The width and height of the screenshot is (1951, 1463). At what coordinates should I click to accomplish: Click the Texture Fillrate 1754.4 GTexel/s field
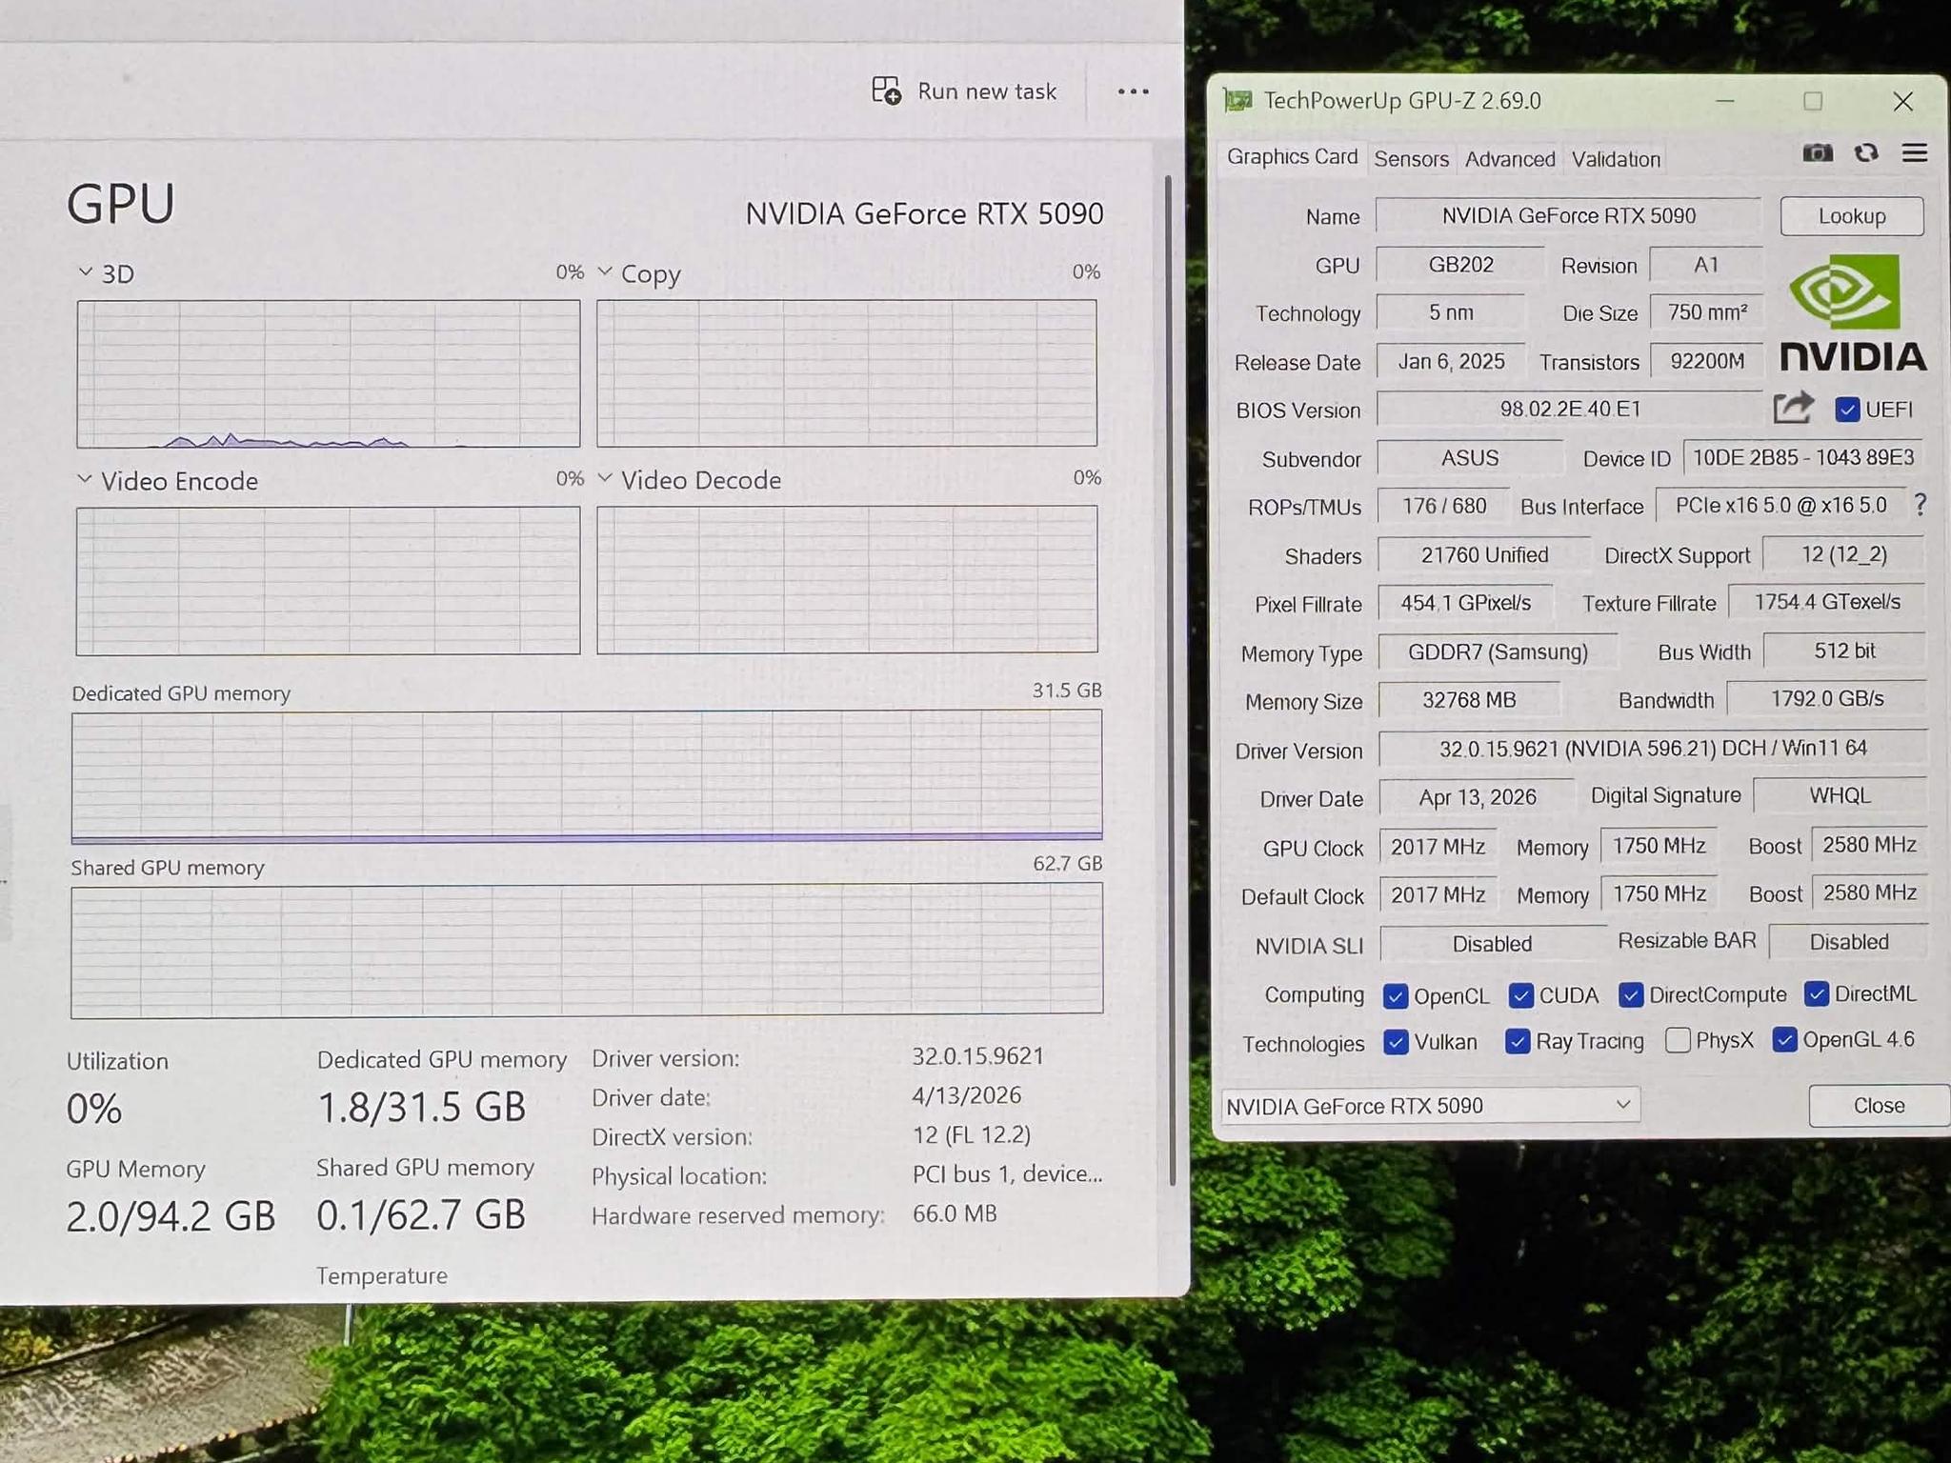click(1826, 602)
